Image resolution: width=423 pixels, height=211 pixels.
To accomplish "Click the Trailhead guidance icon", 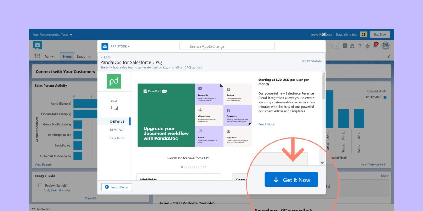I will coord(352,46).
